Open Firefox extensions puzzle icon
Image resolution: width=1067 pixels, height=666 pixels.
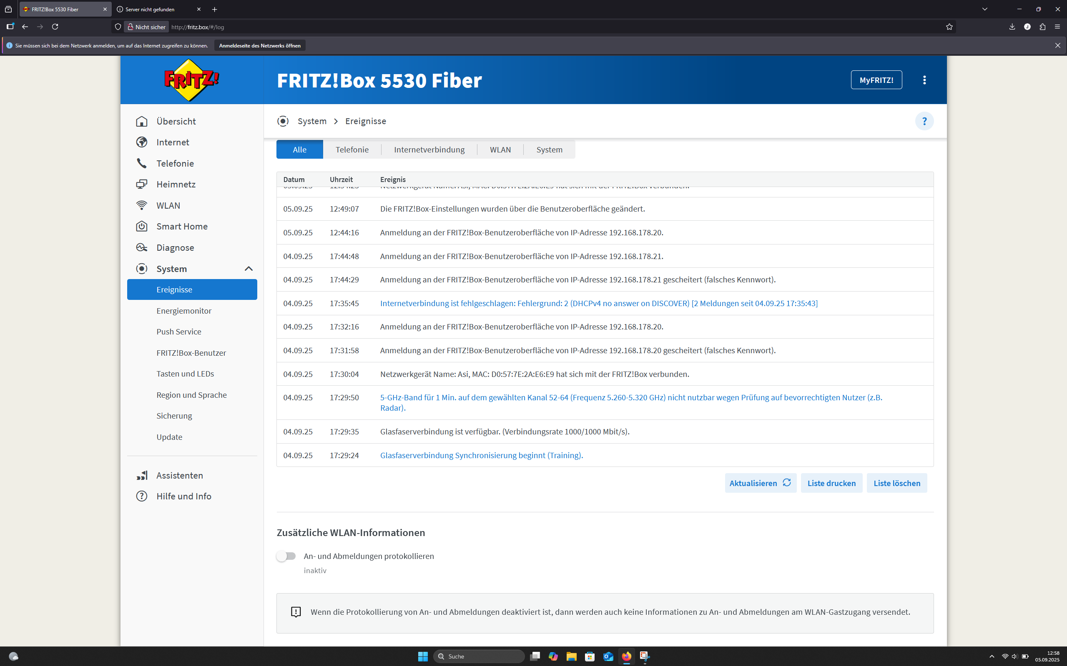click(x=1042, y=27)
